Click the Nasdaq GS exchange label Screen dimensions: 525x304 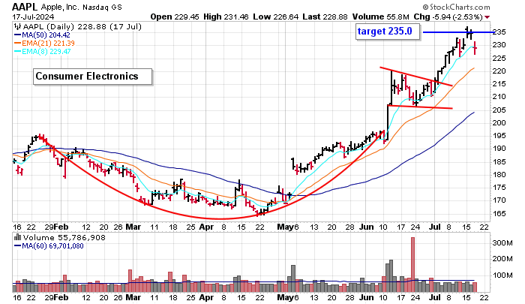(102, 7)
